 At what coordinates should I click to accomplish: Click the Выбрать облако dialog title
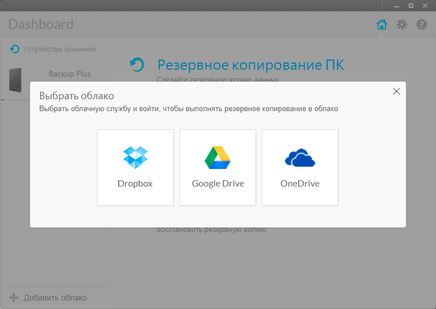pyautogui.click(x=77, y=96)
